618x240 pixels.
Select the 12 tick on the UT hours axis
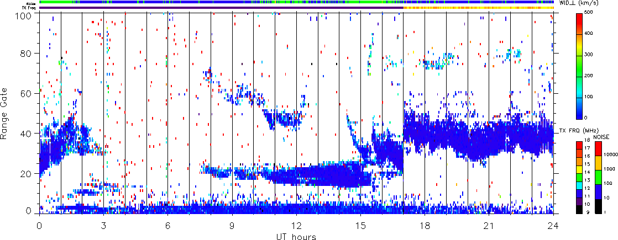coord(296,226)
